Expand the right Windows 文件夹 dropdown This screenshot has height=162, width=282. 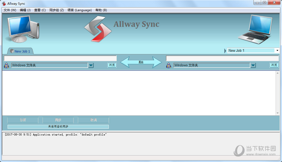253,65
